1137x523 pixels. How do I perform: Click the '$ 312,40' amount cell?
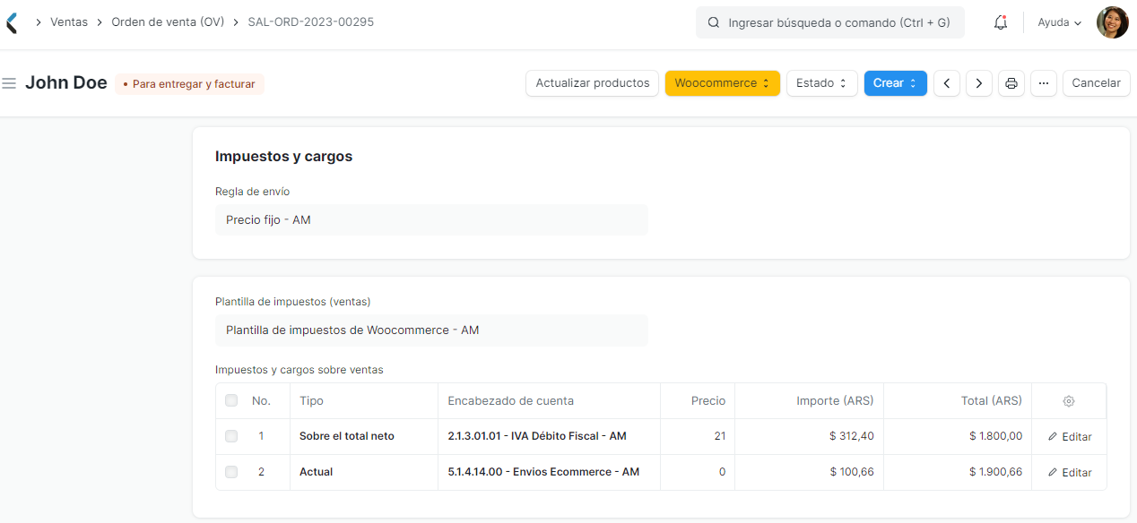809,436
